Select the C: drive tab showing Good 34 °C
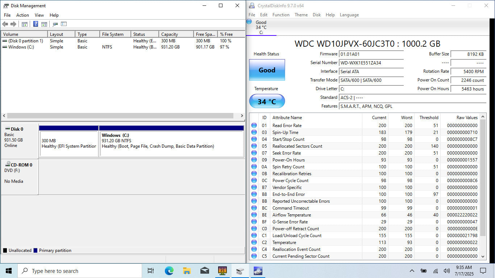Viewport: 495px width, 278px height. (261, 28)
